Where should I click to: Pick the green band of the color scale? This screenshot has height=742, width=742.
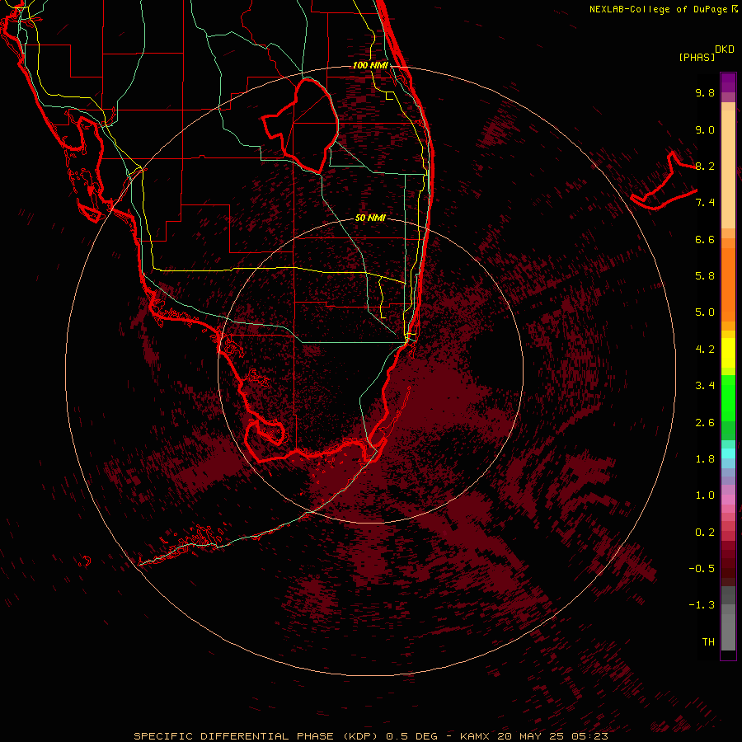point(728,398)
